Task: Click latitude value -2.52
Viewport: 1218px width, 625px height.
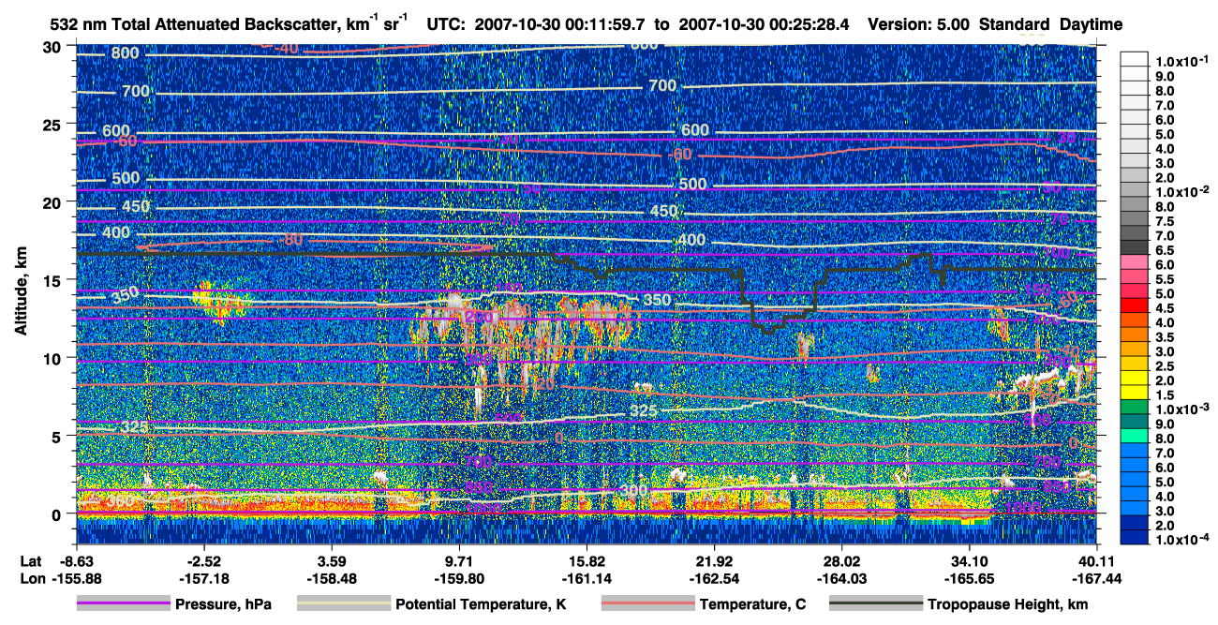Action: (204, 560)
